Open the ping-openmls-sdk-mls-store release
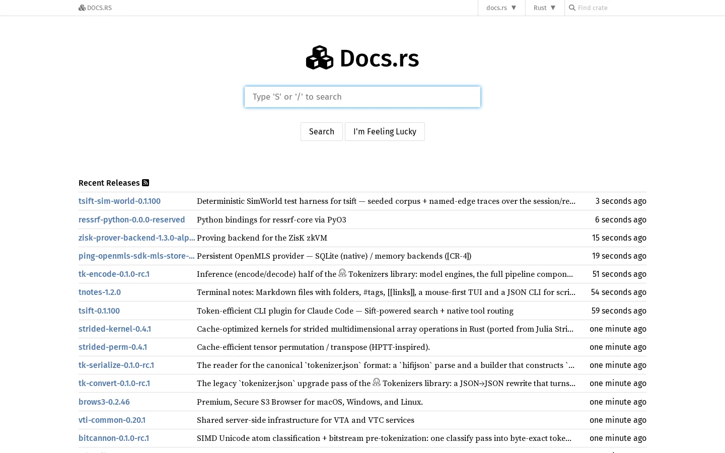Image resolution: width=725 pixels, height=453 pixels. click(136, 256)
